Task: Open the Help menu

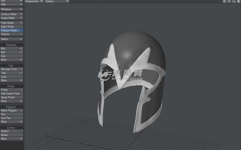Action: 12,5
